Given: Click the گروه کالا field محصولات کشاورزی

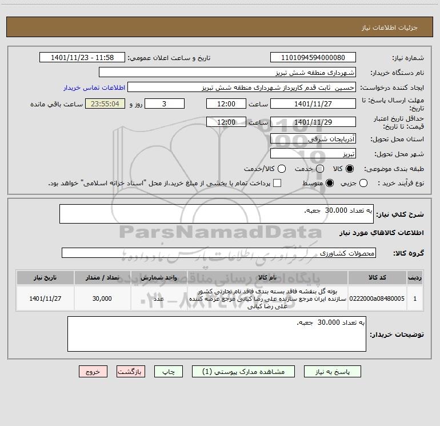Looking at the screenshot, I should 219,253.
